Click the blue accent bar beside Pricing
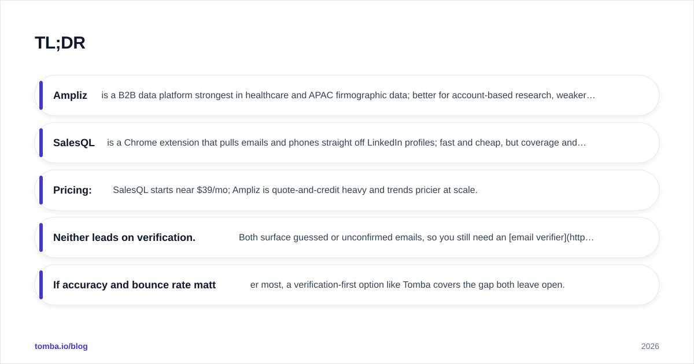 [x=41, y=190]
